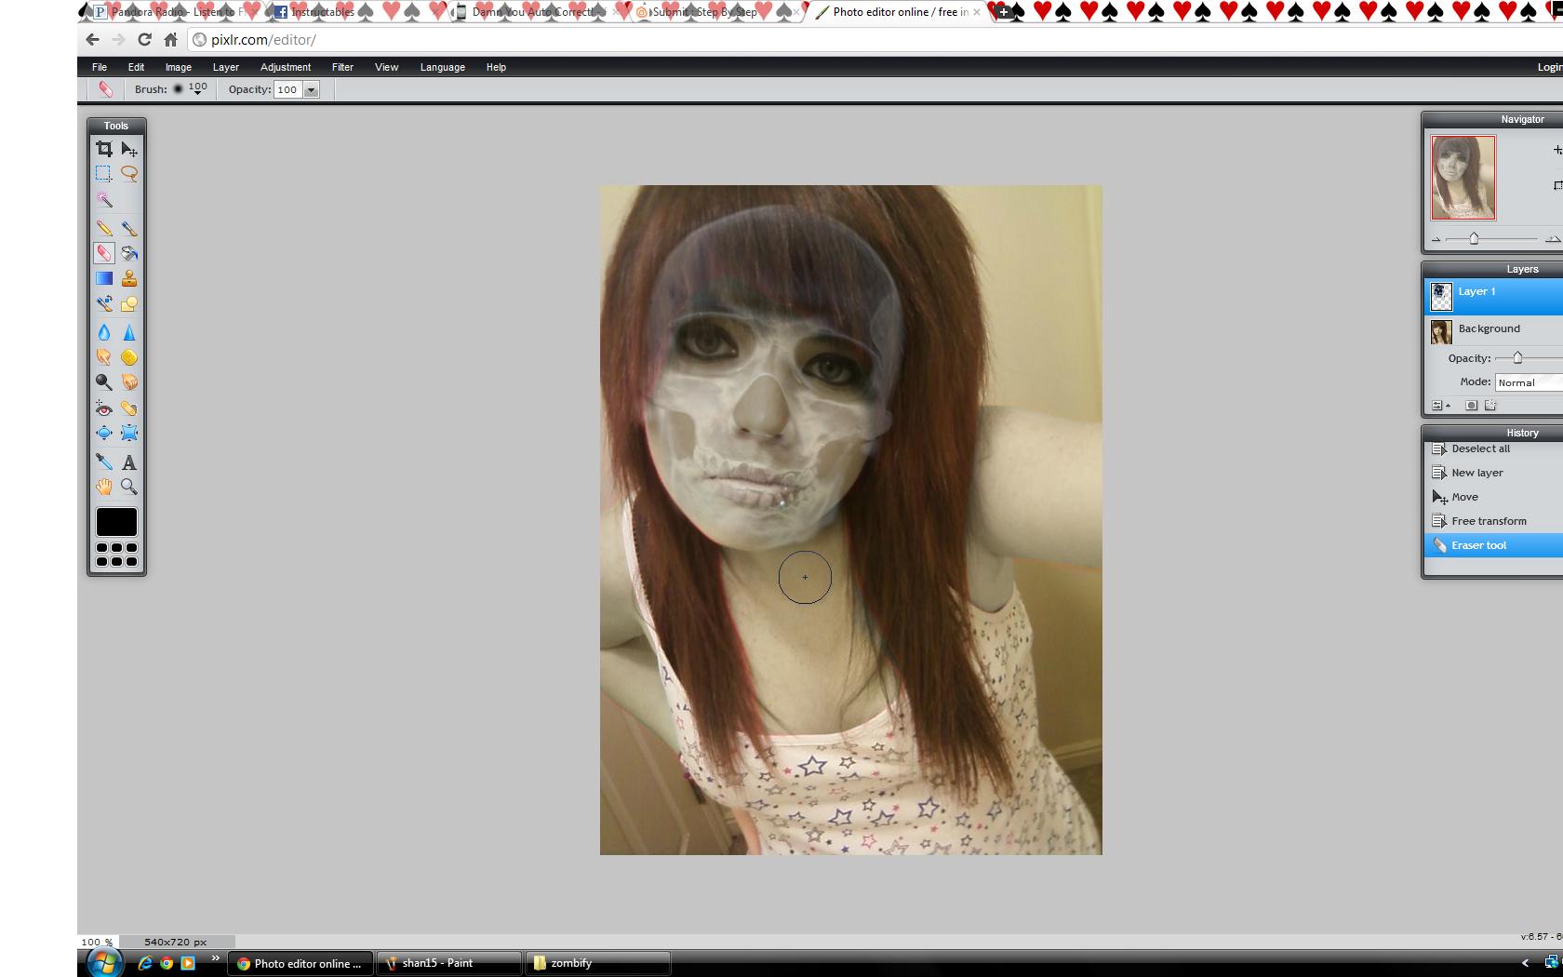
Task: Select the Red Eye Reduction tool
Action: (x=104, y=408)
